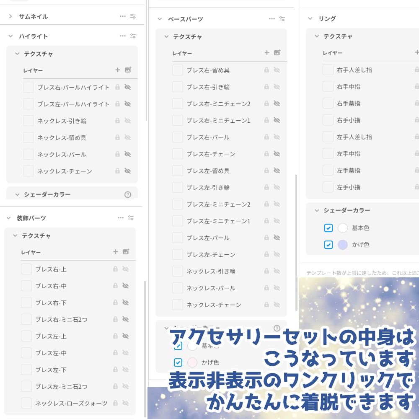Screen dimensions: 419x419
Task: Collapse the テクスチャ section in リング
Action: tap(317, 36)
